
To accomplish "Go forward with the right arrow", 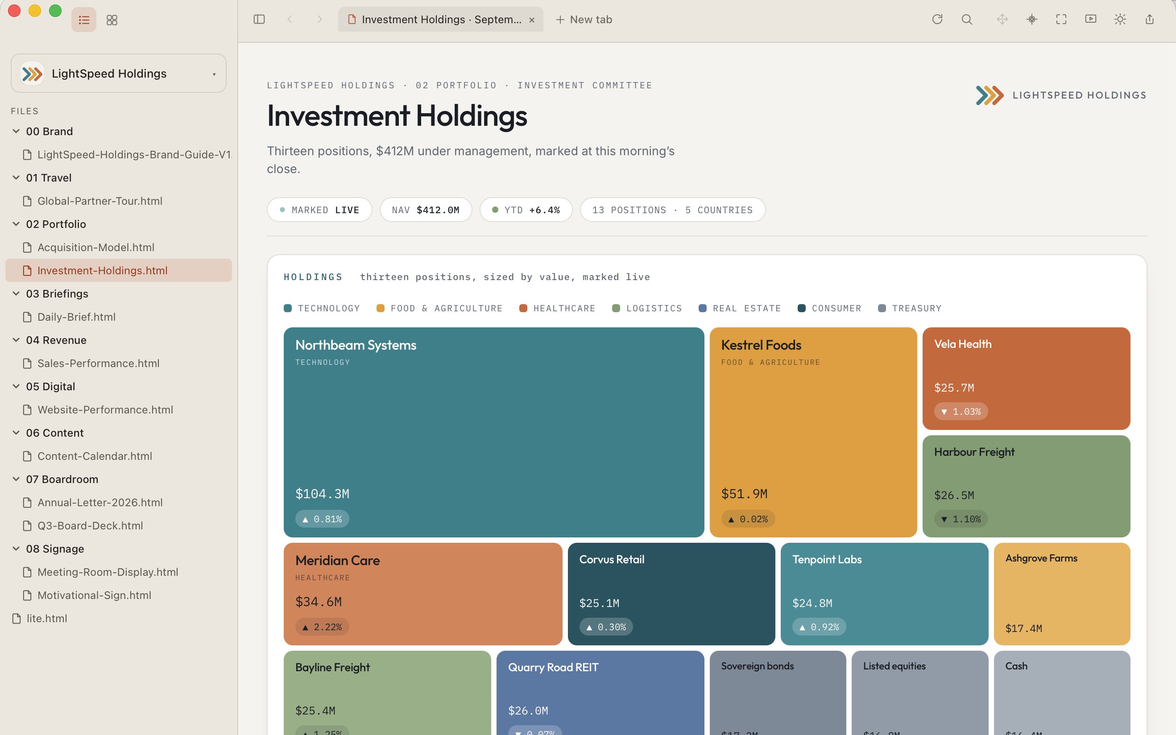I will [319, 20].
